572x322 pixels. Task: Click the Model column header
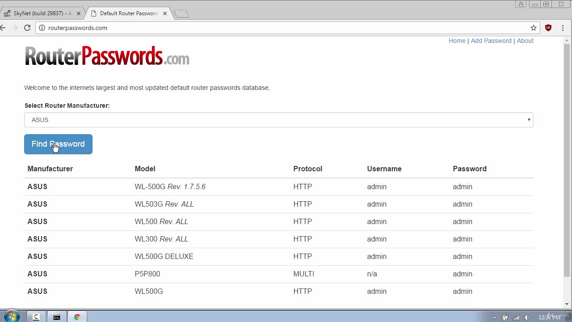pos(145,169)
